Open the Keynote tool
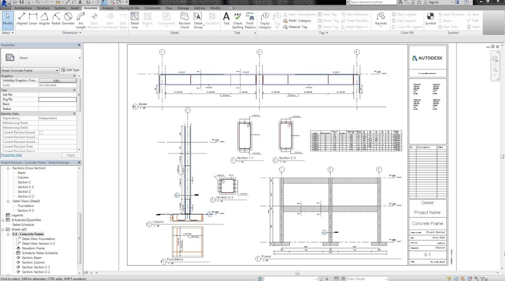The height and width of the screenshot is (281, 505). pos(381,20)
